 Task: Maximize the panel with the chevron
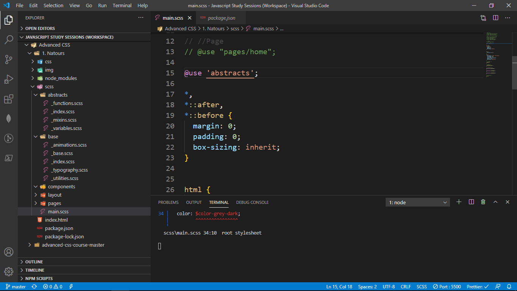coord(495,202)
